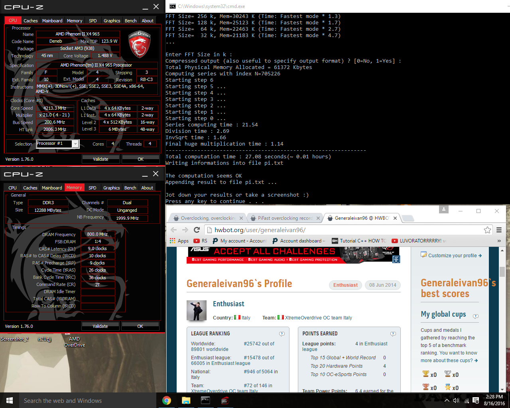Switch to the cmd window via taskbar
The image size is (510, 408).
click(x=205, y=400)
